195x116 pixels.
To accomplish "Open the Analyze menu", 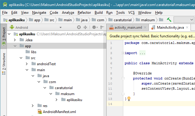I will (x=68, y=13).
